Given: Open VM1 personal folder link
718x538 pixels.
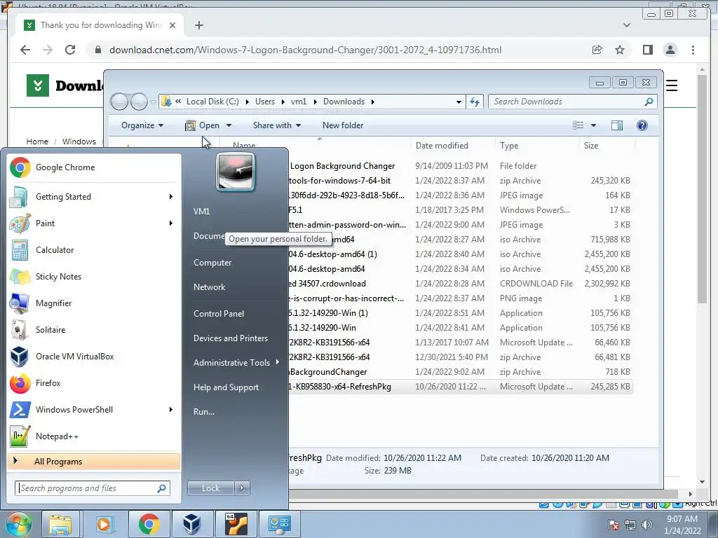Looking at the screenshot, I should coord(201,212).
